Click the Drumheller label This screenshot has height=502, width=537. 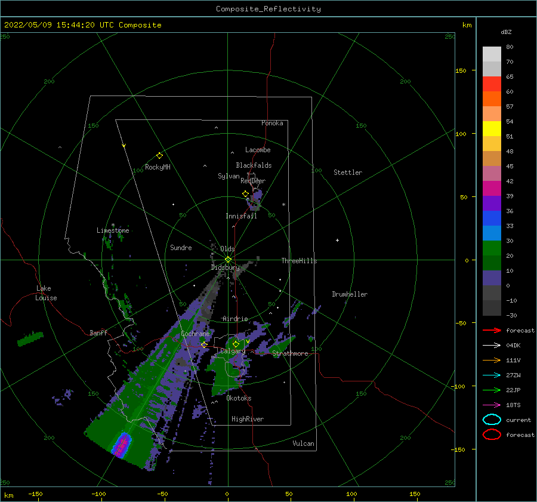click(350, 294)
